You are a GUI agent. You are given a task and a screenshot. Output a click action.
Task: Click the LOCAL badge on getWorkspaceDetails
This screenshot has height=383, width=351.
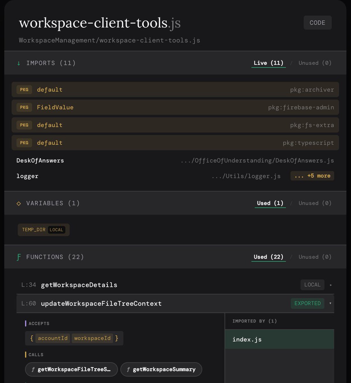pyautogui.click(x=312, y=285)
